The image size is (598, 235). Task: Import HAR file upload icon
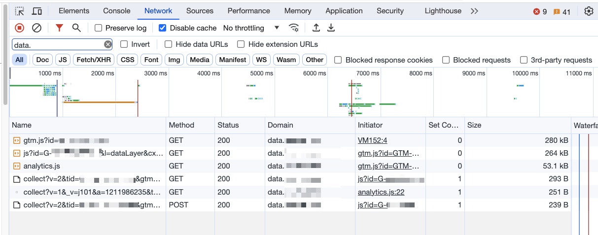point(316,28)
